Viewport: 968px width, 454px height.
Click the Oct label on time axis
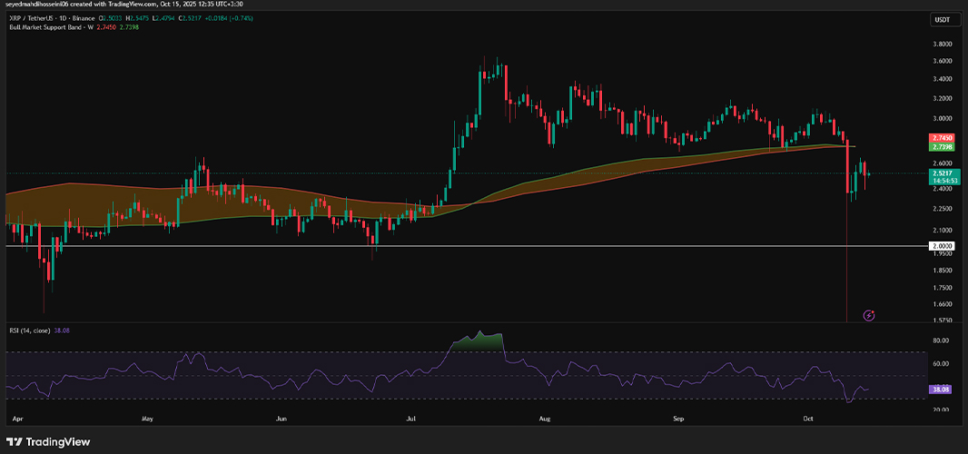pyautogui.click(x=811, y=419)
